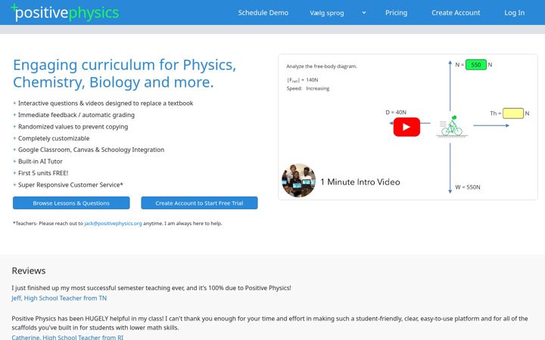Go to Pricing page
545x340 pixels.
coord(396,13)
